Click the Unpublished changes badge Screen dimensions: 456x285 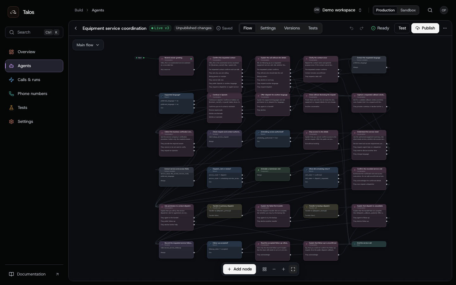tap(194, 28)
